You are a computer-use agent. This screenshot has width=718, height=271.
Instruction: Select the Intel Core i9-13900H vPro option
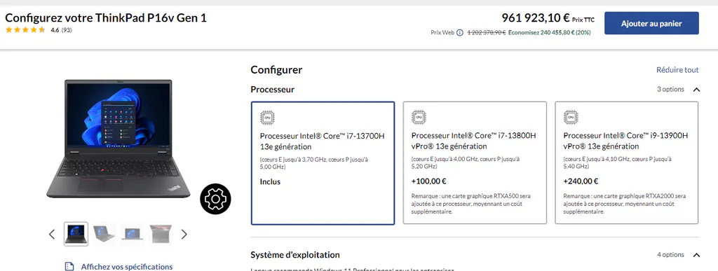[x=627, y=163]
